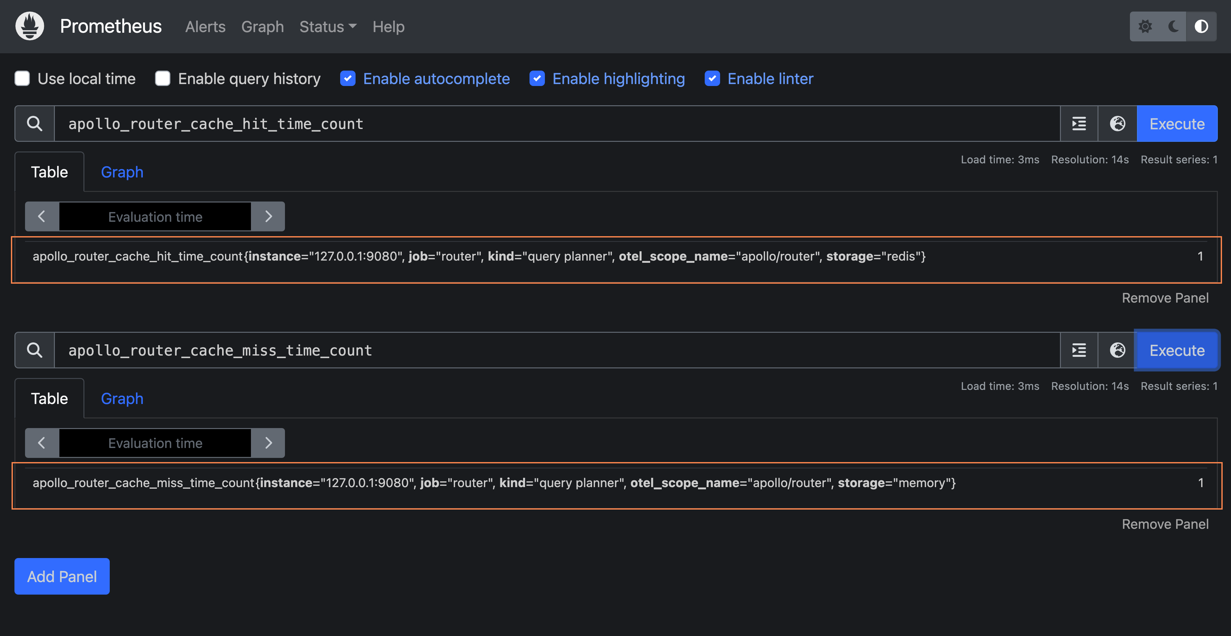Viewport: 1231px width, 636px height.
Task: Open the metrics explorer globe icon for second query
Action: [1117, 350]
